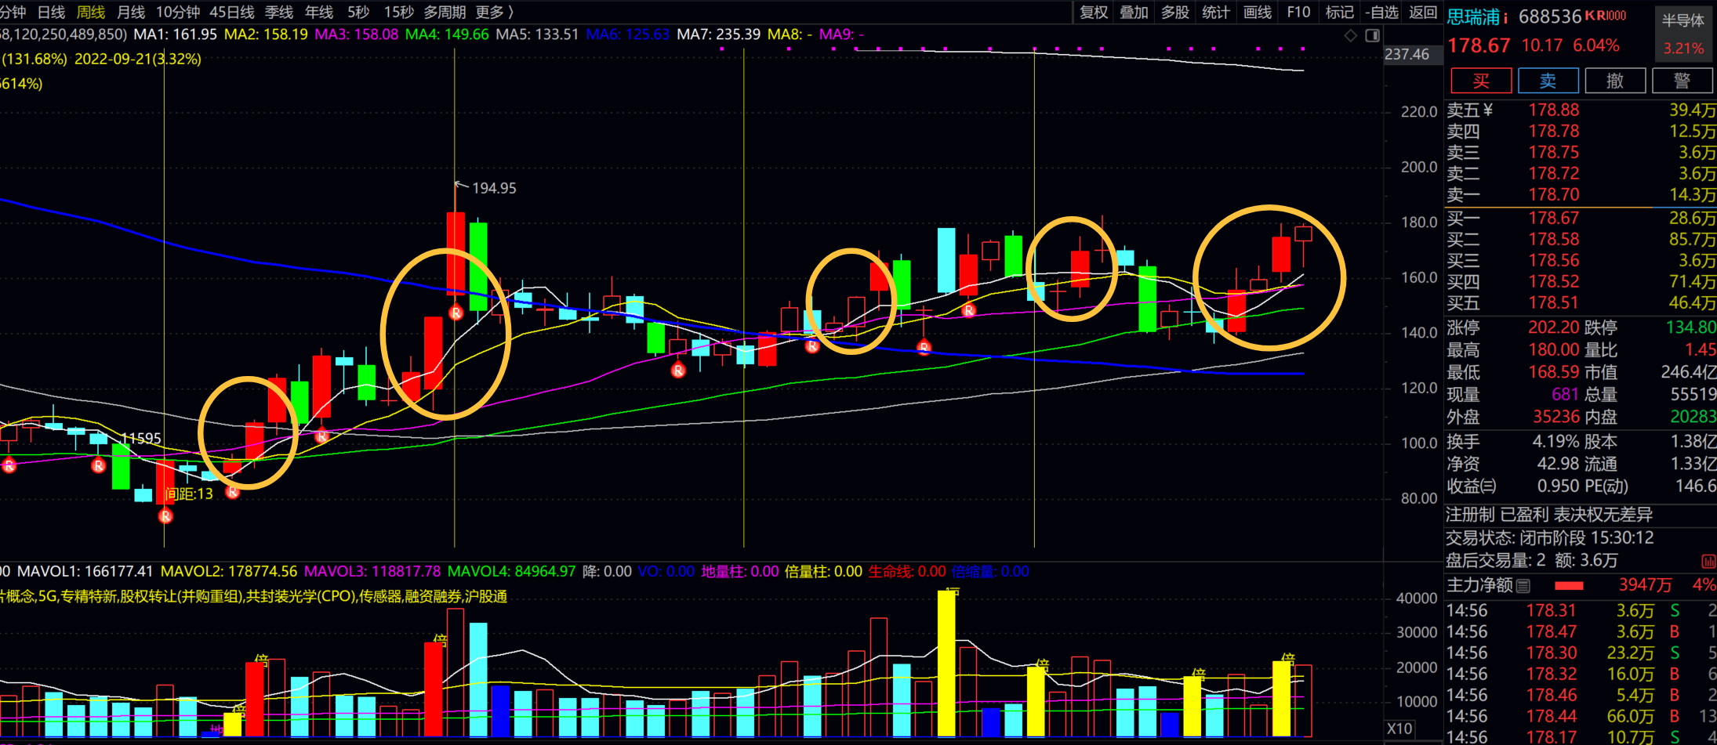Open the list icon next to 主力净额

(x=1523, y=585)
